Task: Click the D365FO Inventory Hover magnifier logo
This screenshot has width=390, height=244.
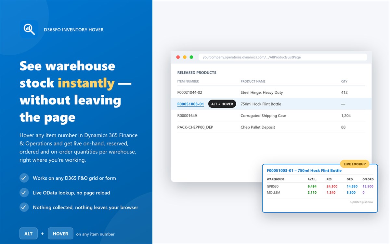Action: [29, 30]
